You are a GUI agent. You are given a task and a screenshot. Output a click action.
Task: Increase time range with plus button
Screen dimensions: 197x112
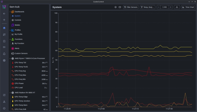[x=171, y=7]
